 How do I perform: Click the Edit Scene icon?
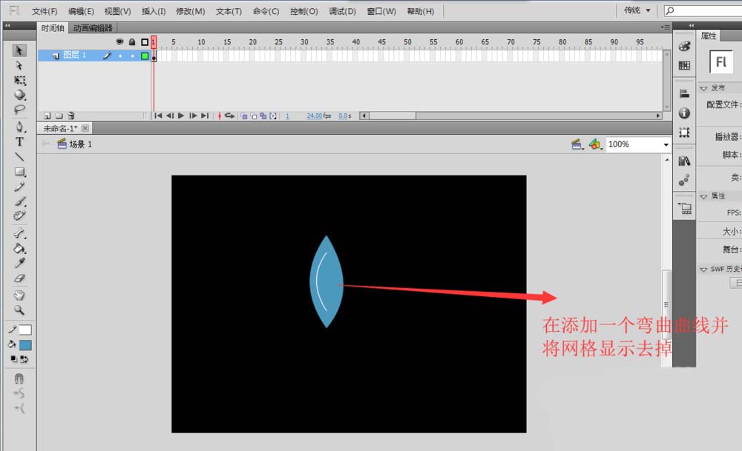[577, 144]
